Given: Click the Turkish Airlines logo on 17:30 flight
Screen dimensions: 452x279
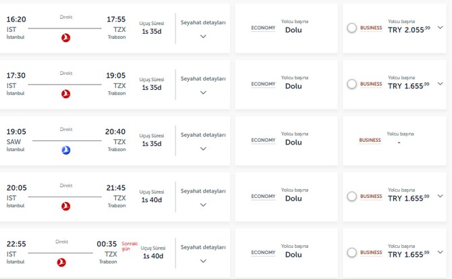Looking at the screenshot, I should coord(65,94).
